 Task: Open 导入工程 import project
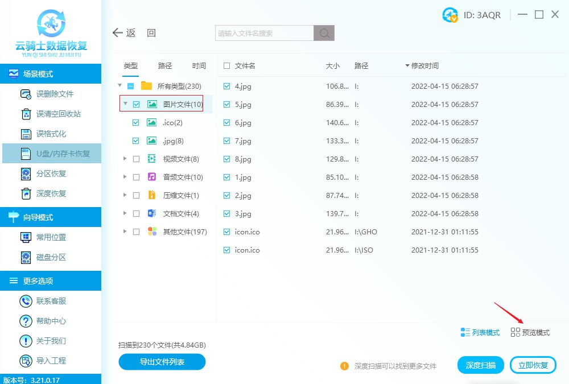[51, 361]
